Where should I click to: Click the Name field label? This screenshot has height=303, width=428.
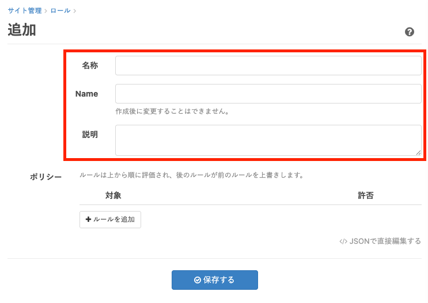click(87, 94)
